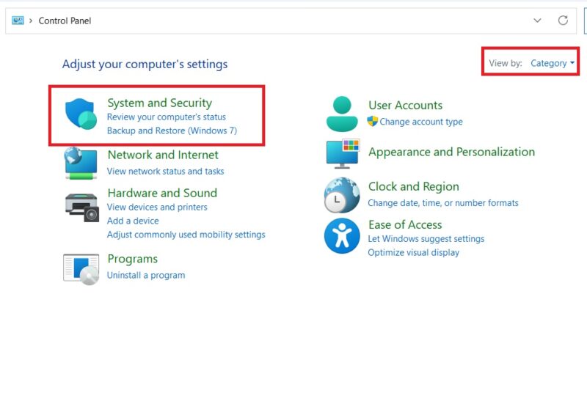Open the Programs category
This screenshot has height=412, width=587.
(133, 259)
